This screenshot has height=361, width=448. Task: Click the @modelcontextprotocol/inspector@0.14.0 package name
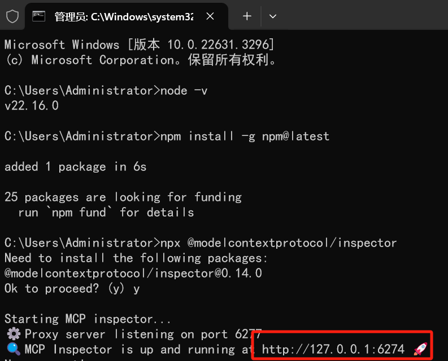pos(133,273)
